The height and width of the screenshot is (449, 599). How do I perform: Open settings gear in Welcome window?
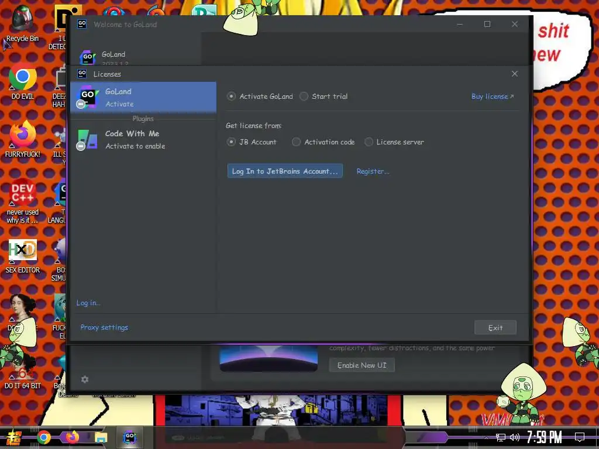pos(85,379)
